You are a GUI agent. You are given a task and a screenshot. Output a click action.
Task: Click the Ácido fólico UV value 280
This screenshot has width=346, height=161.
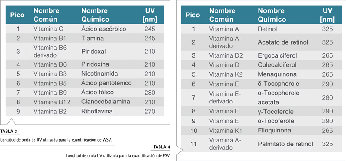pos(150,92)
